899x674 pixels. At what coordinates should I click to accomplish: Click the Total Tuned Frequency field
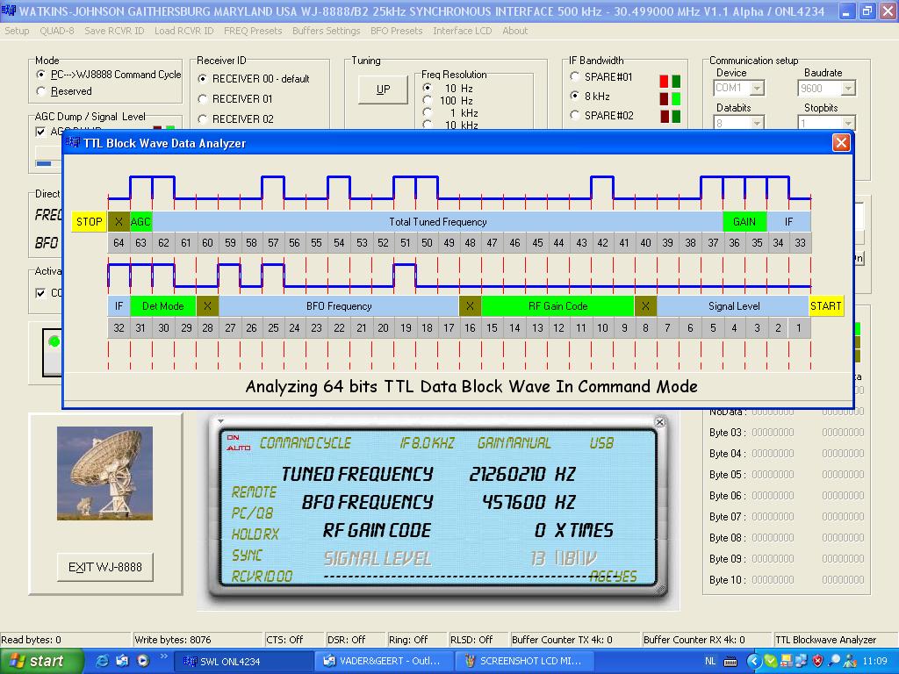pyautogui.click(x=437, y=222)
